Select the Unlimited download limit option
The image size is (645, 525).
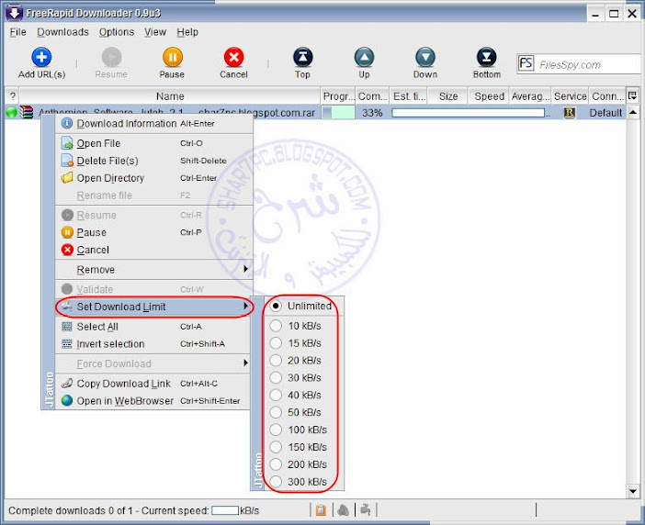303,306
